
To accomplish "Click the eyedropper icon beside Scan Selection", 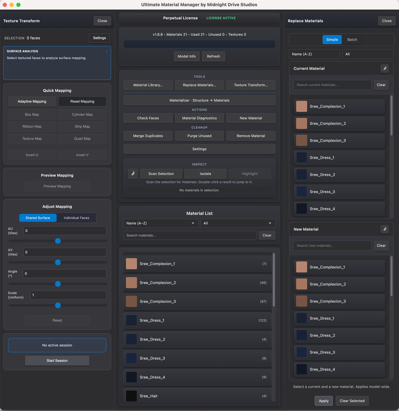I will pos(133,173).
